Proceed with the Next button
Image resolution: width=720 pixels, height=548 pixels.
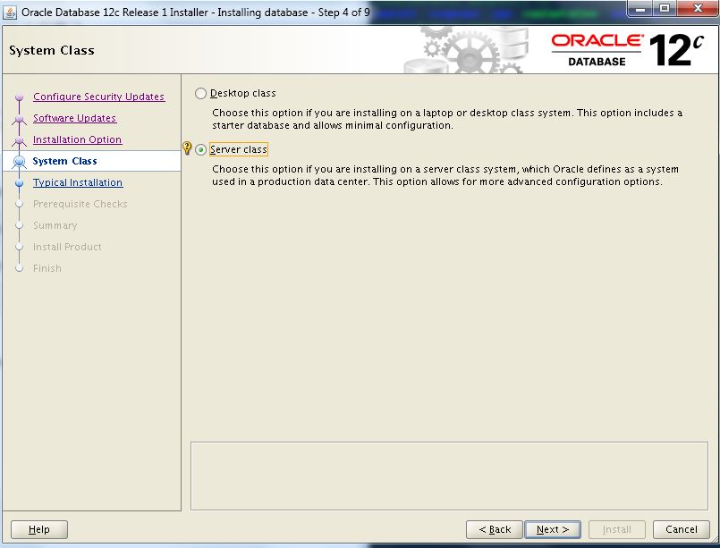(553, 529)
